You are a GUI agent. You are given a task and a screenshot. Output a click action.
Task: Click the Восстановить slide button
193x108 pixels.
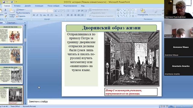[x=23, y=13]
